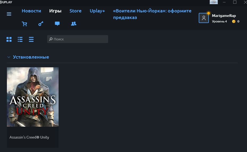The image size is (247, 152).
Task: Open the hamburger main menu
Action: tap(9, 14)
